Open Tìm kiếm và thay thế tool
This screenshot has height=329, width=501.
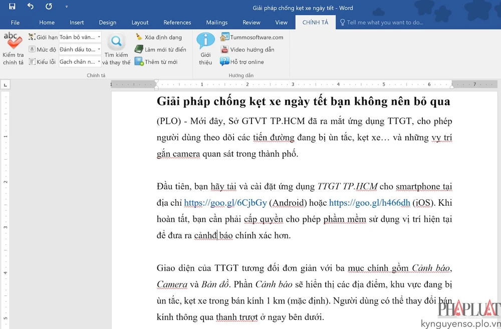(x=116, y=49)
